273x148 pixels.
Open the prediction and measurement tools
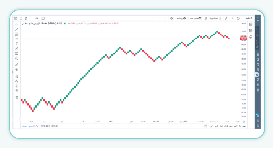(x=17, y=54)
